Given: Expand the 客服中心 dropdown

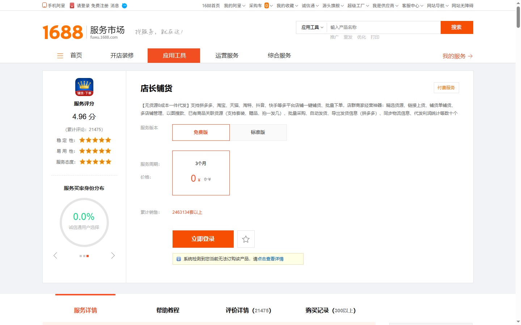Looking at the screenshot, I should pyautogui.click(x=412, y=6).
